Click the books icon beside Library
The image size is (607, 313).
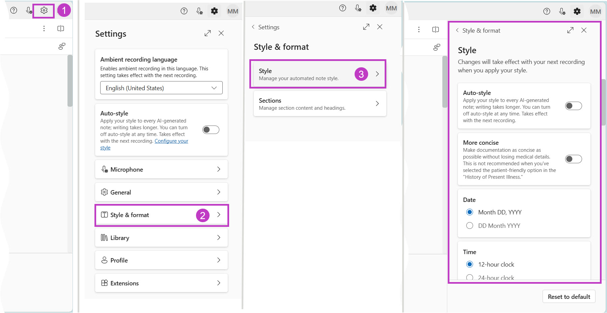[104, 238]
